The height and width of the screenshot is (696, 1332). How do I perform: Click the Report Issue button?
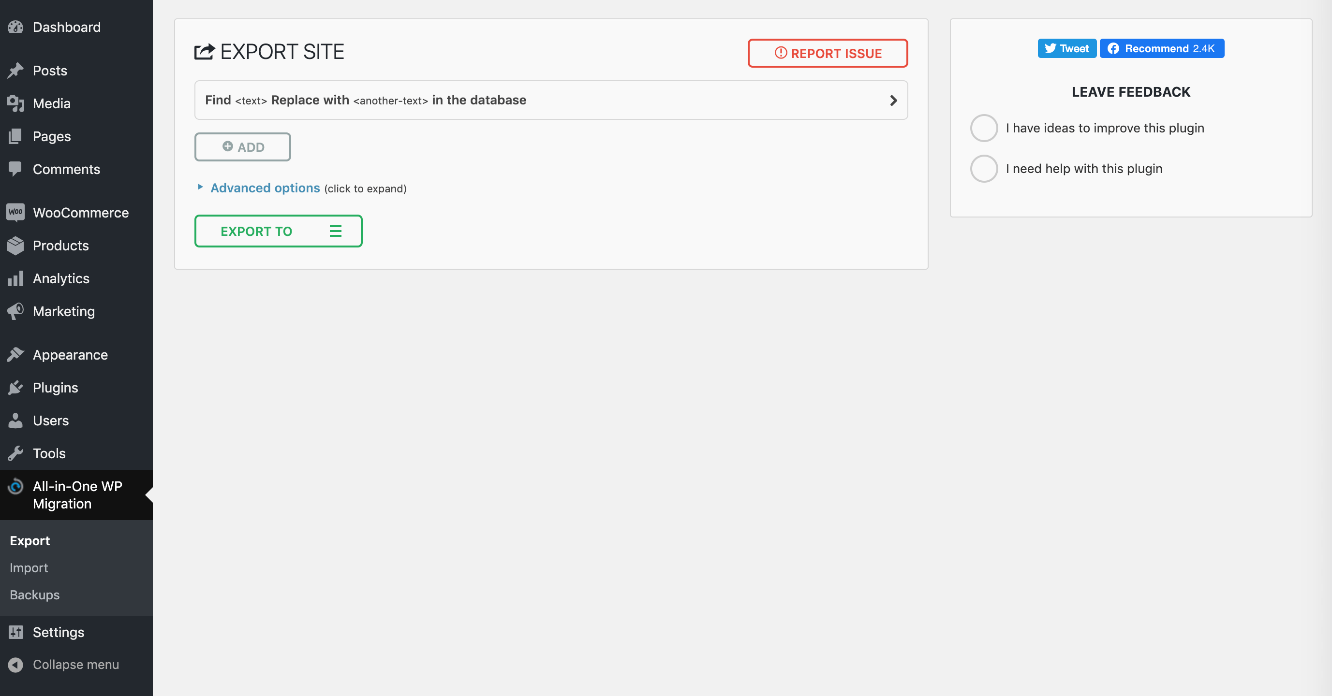click(x=828, y=53)
